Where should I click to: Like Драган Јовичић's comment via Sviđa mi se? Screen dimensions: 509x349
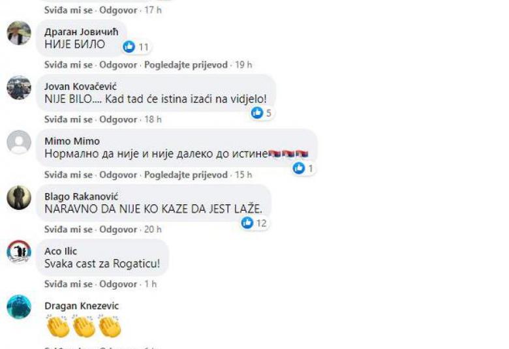tap(69, 65)
